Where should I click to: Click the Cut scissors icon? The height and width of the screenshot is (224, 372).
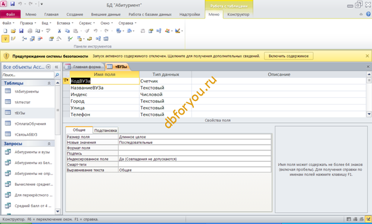click(59, 31)
